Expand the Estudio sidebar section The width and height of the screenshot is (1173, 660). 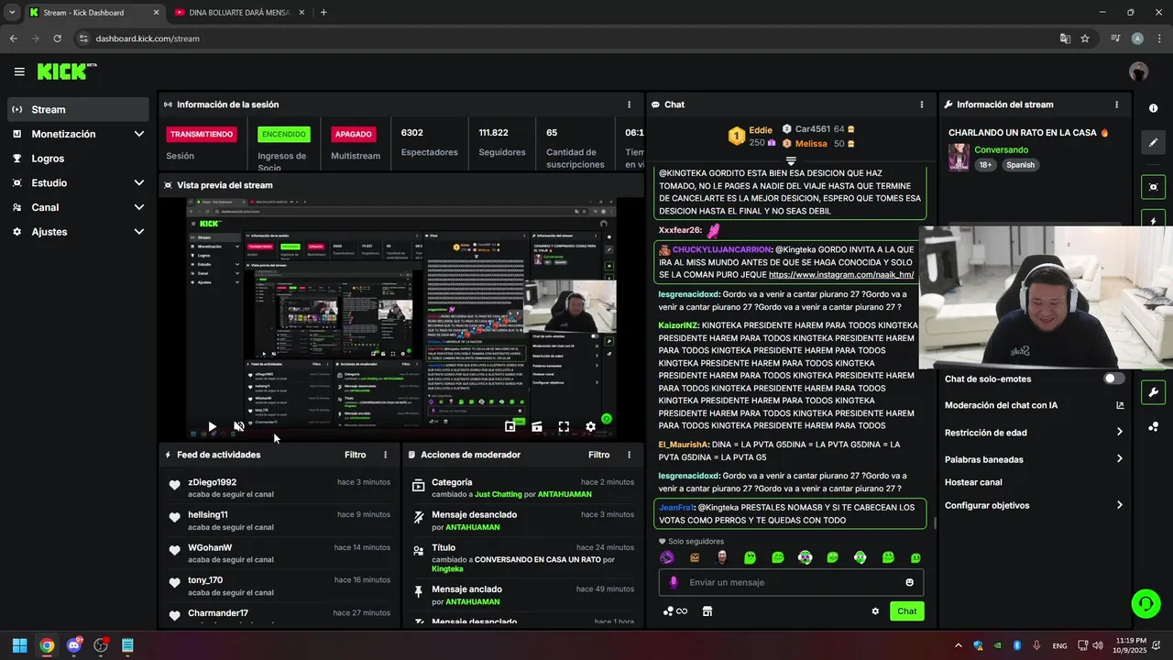[x=79, y=182]
